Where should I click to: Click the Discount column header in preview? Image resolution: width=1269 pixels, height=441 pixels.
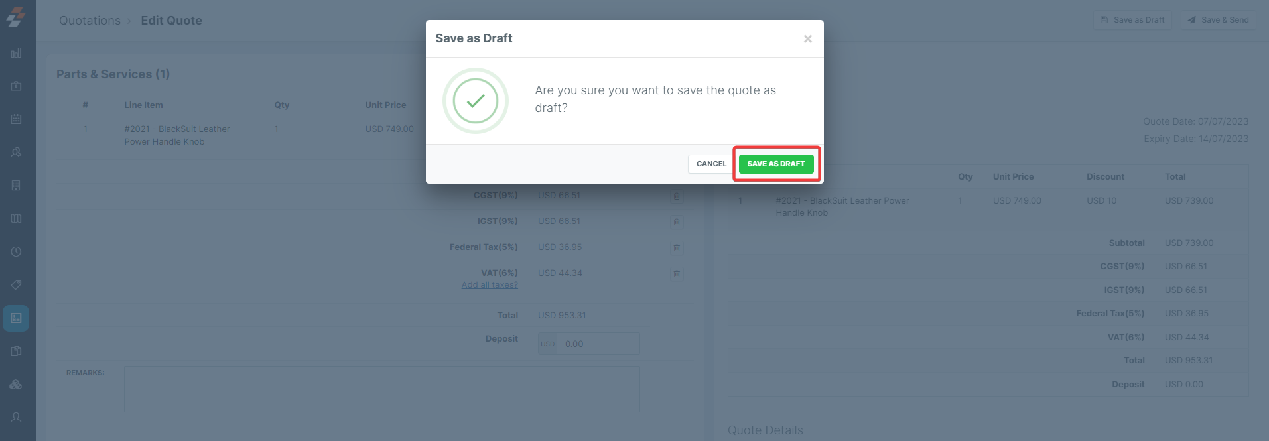pyautogui.click(x=1105, y=177)
